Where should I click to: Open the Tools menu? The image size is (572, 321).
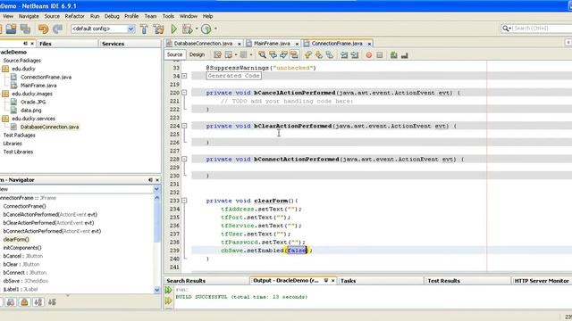168,16
